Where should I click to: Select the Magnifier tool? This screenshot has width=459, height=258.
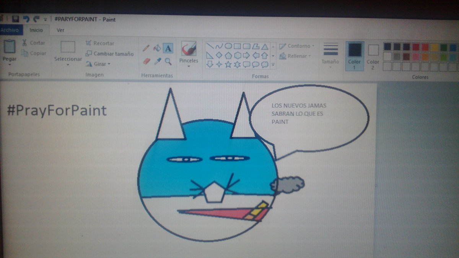pos(168,61)
